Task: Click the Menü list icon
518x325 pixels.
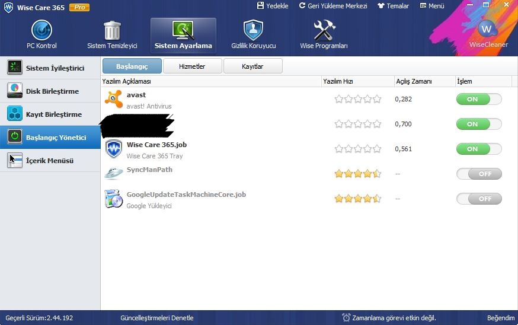Action: tap(423, 5)
